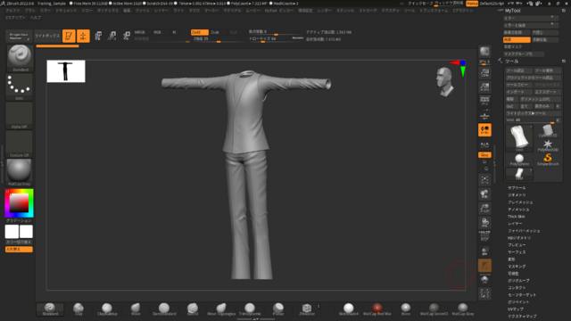Toggle the Mrgb channel button
The image size is (571, 321).
(x=140, y=32)
